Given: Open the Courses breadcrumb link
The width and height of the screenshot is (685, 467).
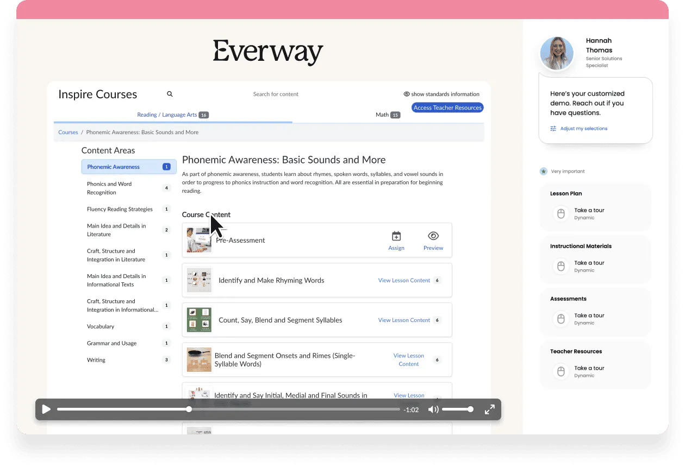Looking at the screenshot, I should [x=68, y=132].
